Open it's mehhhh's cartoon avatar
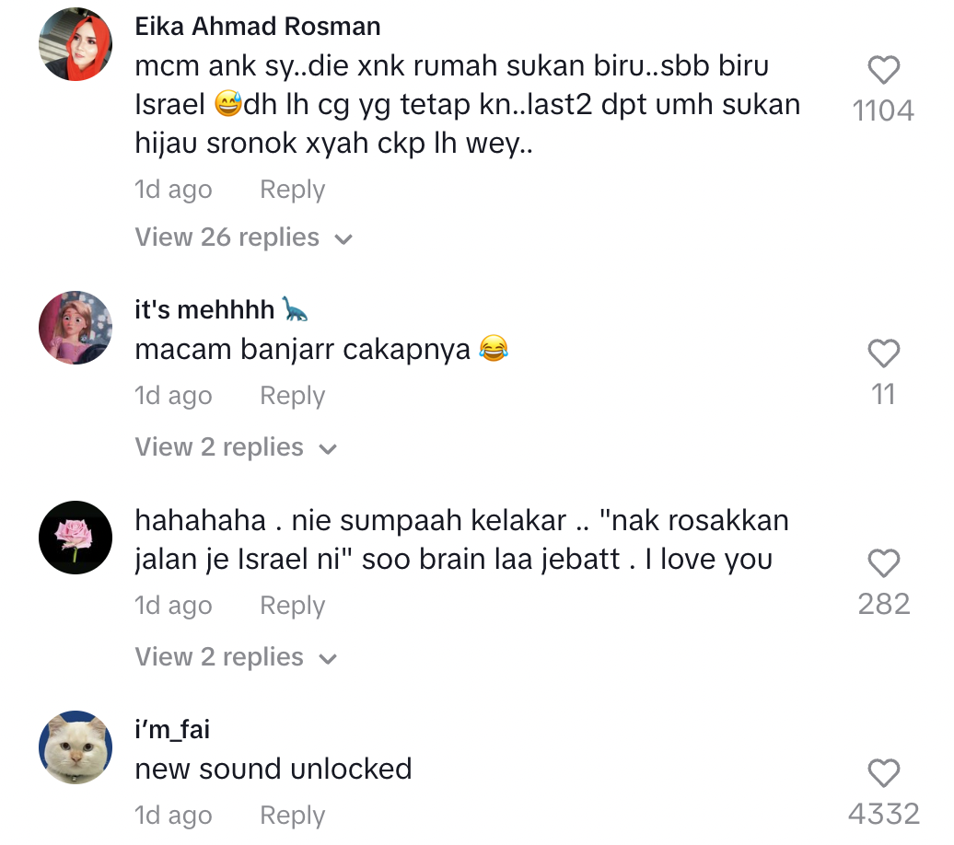 click(x=76, y=328)
